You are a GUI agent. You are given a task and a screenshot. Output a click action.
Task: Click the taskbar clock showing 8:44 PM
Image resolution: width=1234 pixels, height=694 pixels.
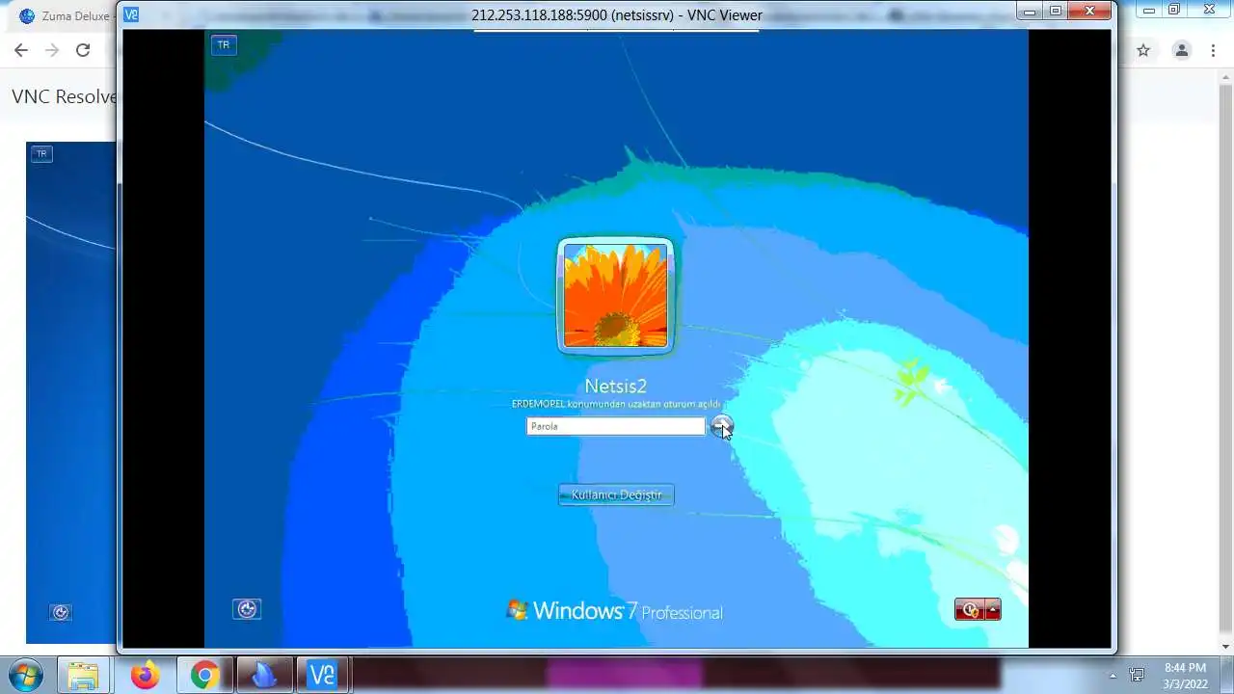coord(1185,675)
